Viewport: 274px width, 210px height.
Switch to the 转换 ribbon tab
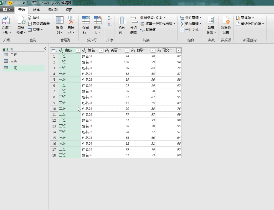click(x=36, y=10)
